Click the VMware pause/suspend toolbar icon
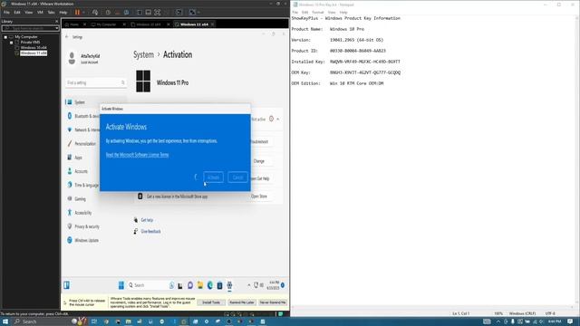 77,12
